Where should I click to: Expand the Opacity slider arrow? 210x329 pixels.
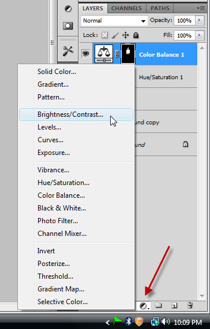[199, 20]
